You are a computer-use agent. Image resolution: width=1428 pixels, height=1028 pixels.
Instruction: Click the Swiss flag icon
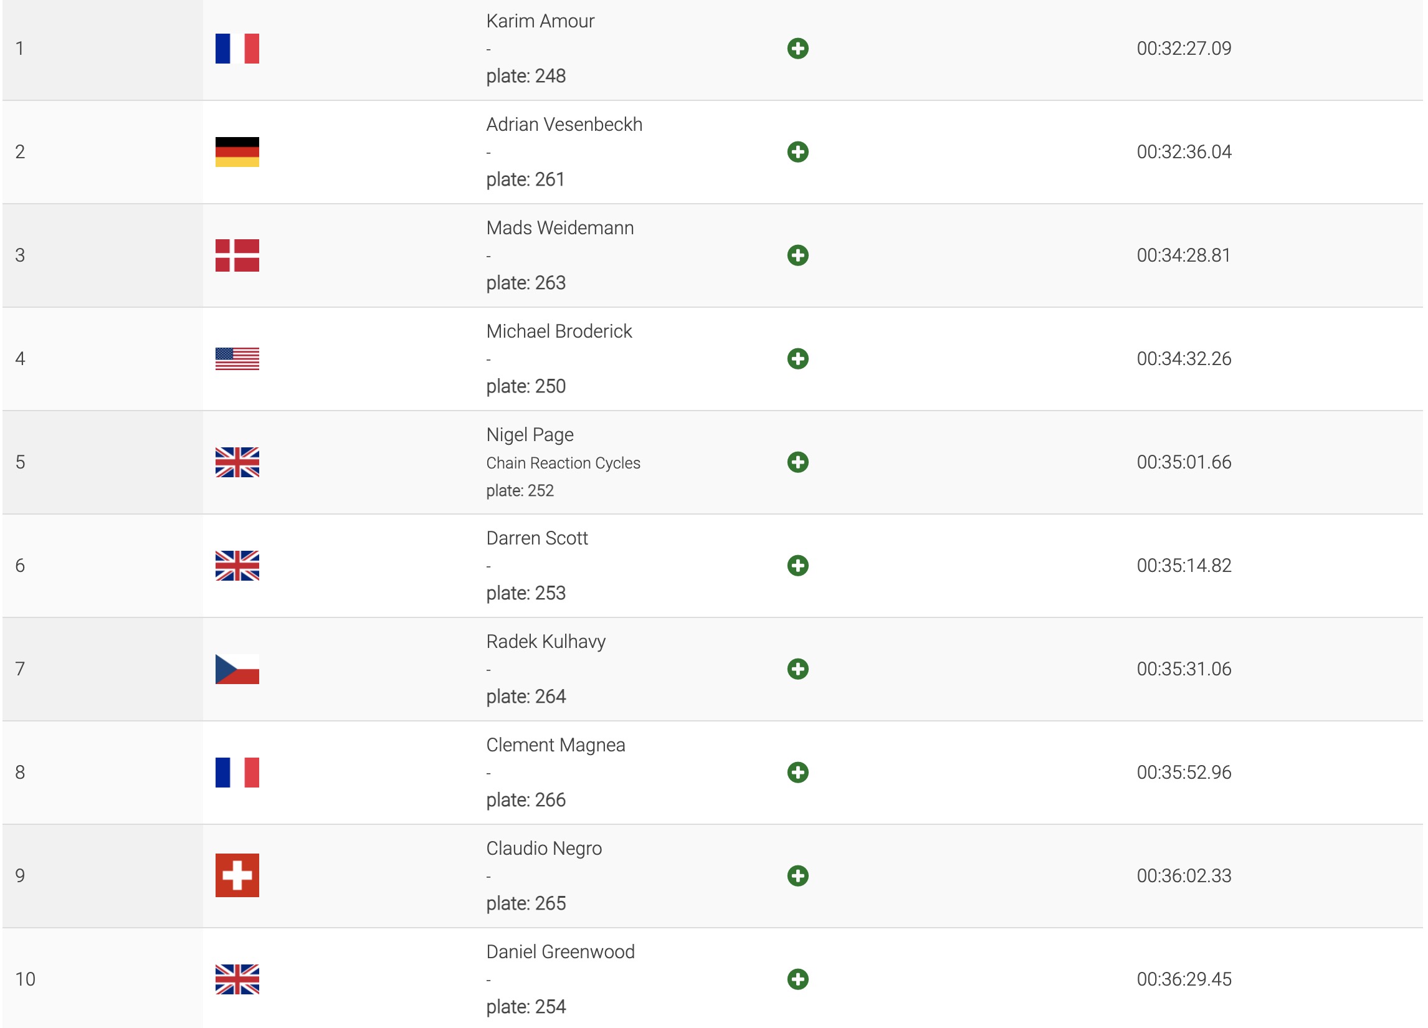pos(237,875)
